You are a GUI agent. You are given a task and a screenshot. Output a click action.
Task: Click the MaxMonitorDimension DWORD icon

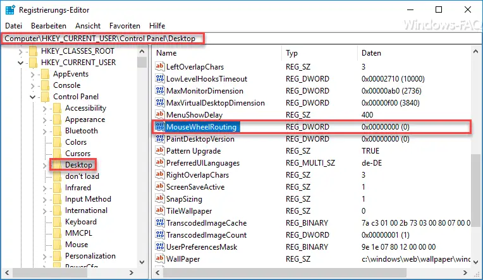[x=159, y=90]
